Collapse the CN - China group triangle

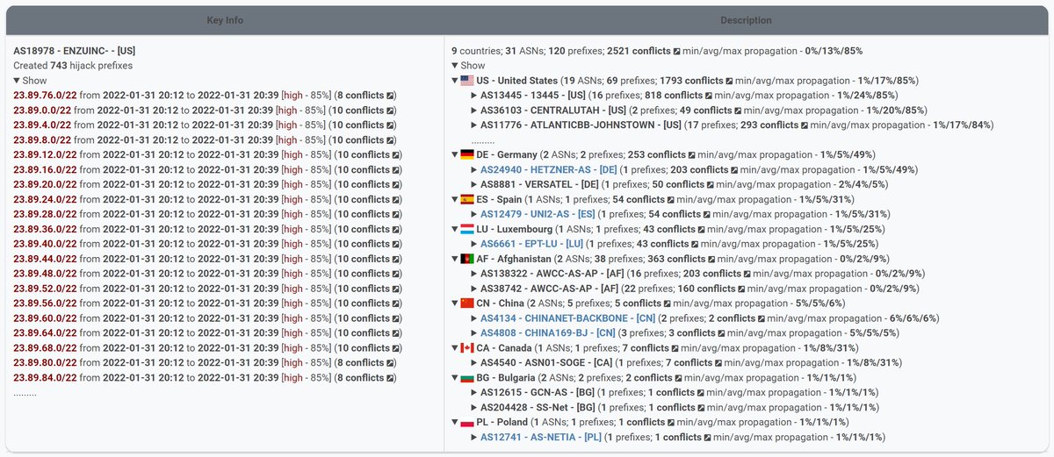tap(454, 304)
